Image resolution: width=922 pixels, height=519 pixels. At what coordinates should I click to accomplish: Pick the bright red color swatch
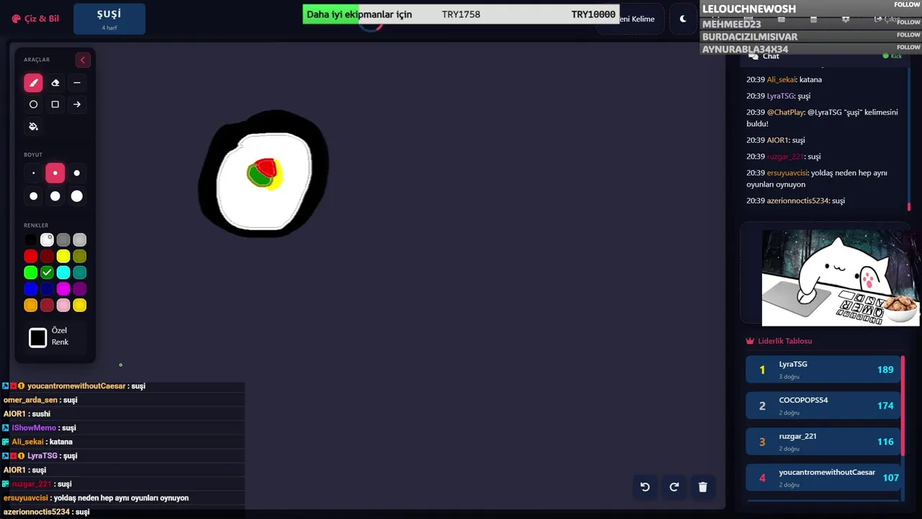coord(30,257)
